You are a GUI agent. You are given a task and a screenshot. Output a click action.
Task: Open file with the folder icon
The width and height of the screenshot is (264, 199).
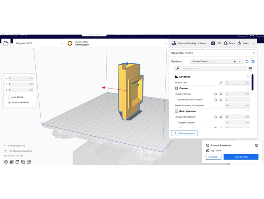point(6,43)
